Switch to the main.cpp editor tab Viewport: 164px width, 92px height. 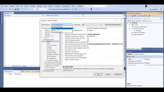[x=6, y=13]
